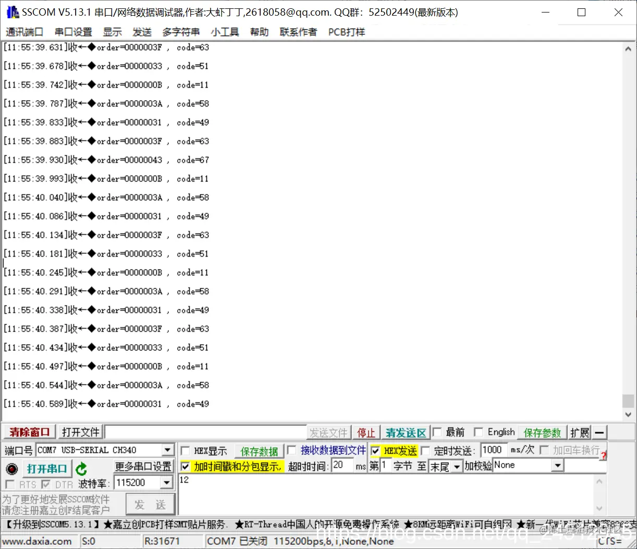Click the receive log vertical scrollbar thumb
The height and width of the screenshot is (549, 637).
[628, 400]
